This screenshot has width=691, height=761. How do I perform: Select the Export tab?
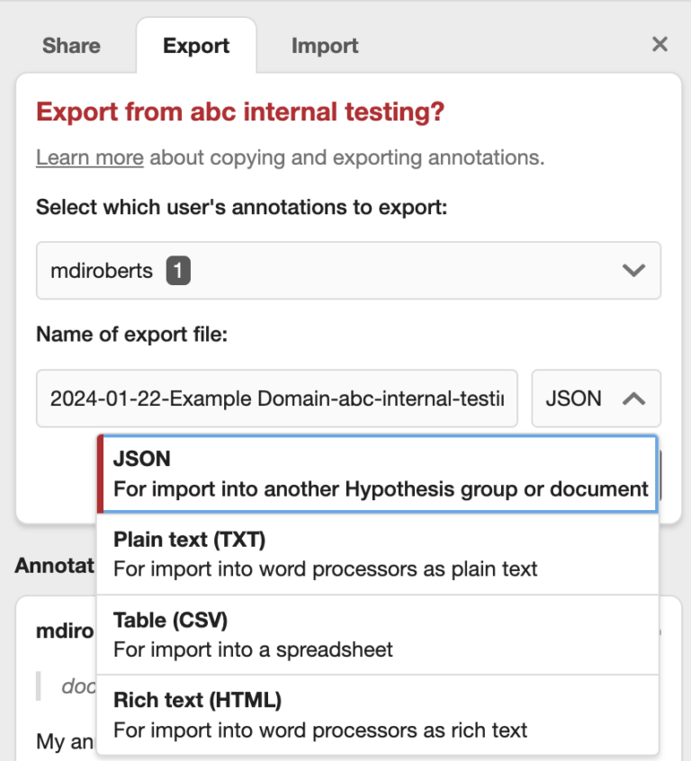(x=196, y=46)
